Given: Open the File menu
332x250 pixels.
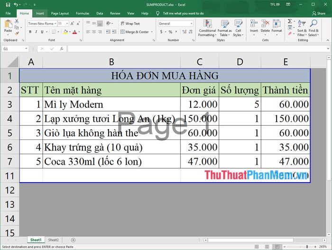Looking at the screenshot, I should point(8,13).
